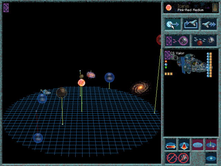Click the rotate galaxy horizontally arrow button
The image size is (221, 166).
pos(171,145)
